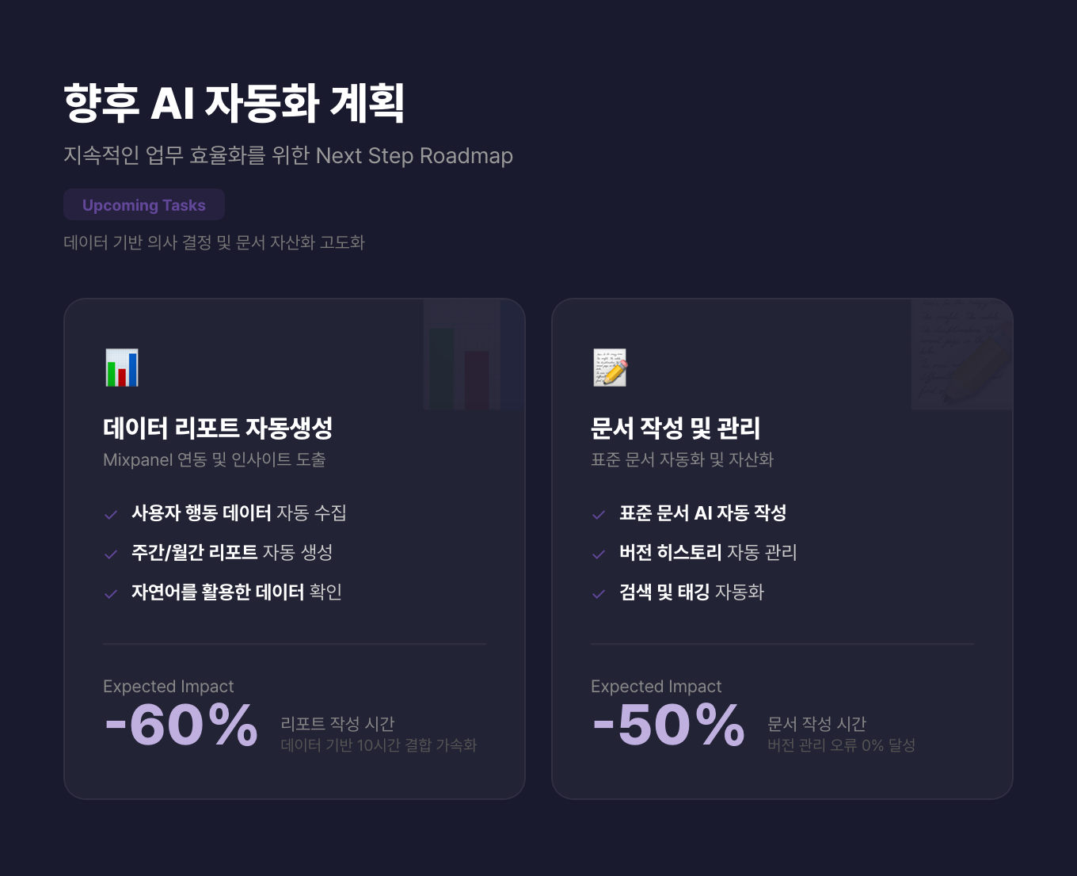Click the 표준 문서 자동화 및 자산화 subtitle
Screen dimensions: 1077x876
tap(682, 460)
